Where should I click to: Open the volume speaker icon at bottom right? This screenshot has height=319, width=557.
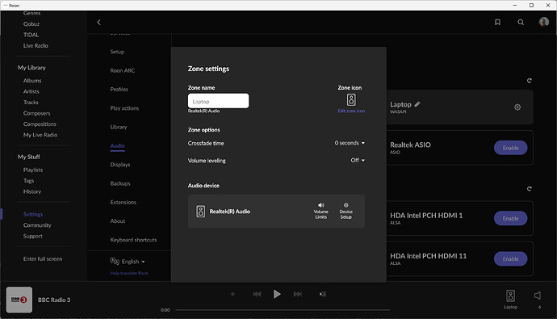click(x=538, y=296)
